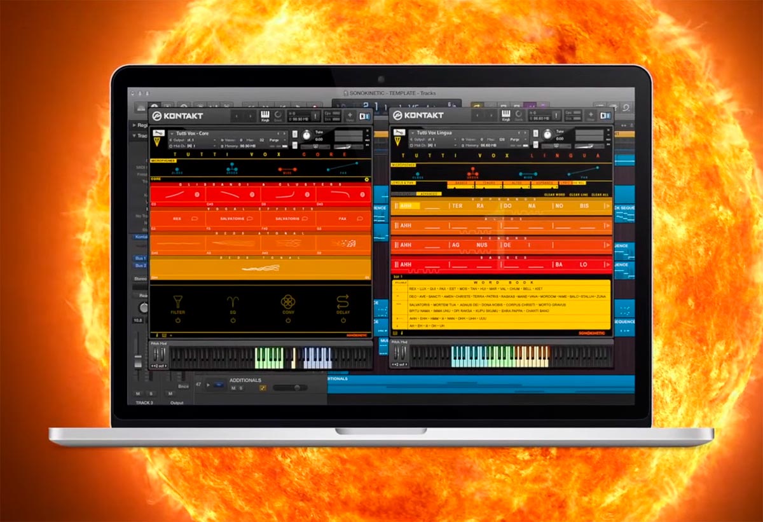
Task: Toggle power button under Filter effect
Action: (177, 320)
